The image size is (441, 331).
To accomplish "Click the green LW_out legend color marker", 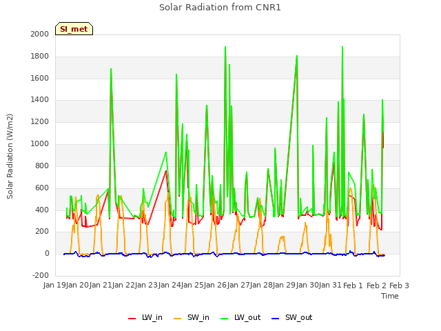I will pyautogui.click(x=225, y=319).
